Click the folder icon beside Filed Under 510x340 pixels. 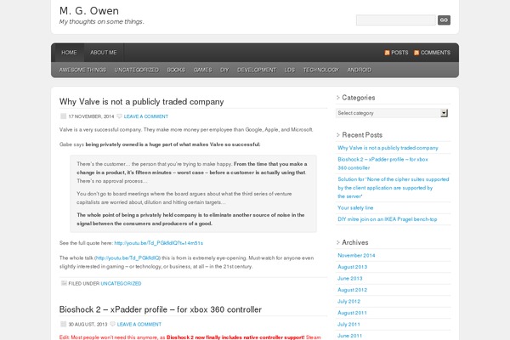(x=64, y=283)
